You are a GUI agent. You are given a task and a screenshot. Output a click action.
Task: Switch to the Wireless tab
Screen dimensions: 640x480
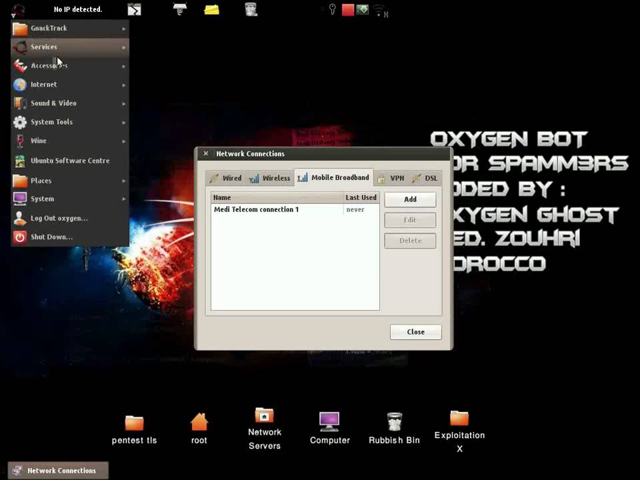(270, 178)
